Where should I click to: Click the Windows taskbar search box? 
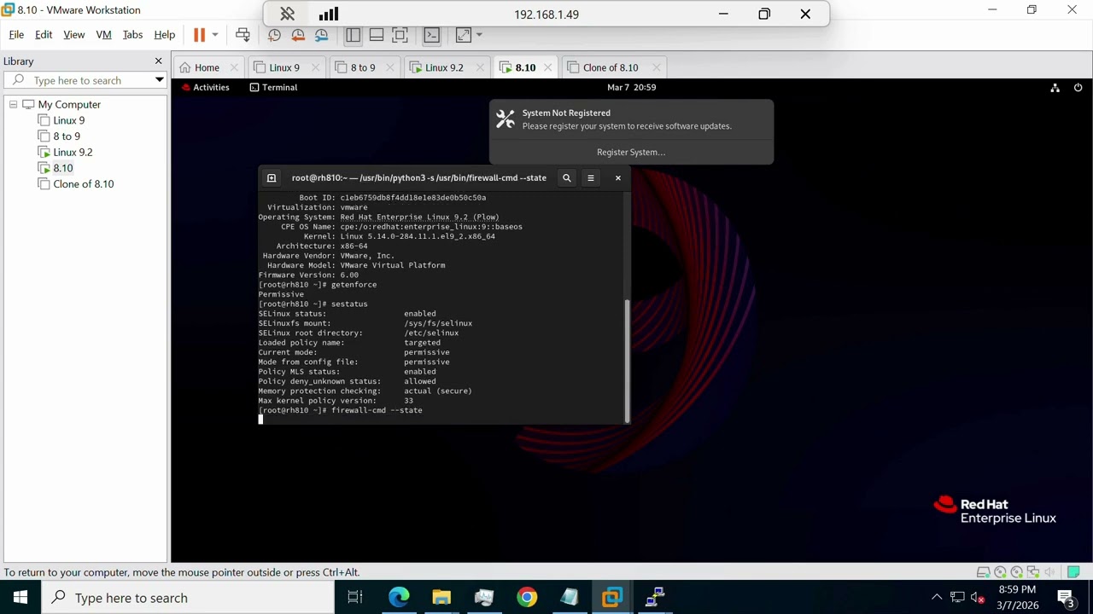pyautogui.click(x=188, y=597)
